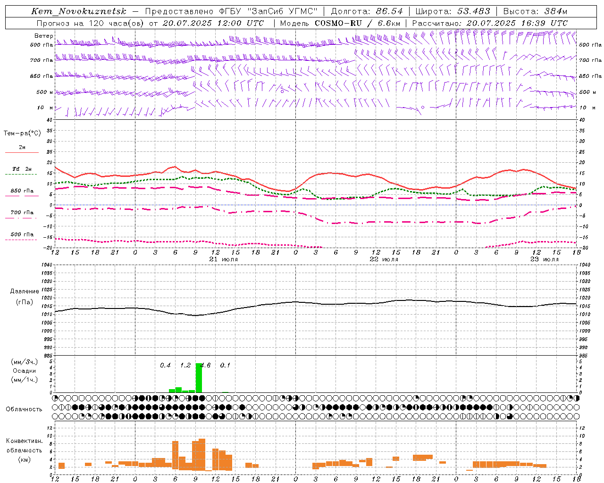
Task: Click the 4.6 precipitation value
Action: coord(206,366)
